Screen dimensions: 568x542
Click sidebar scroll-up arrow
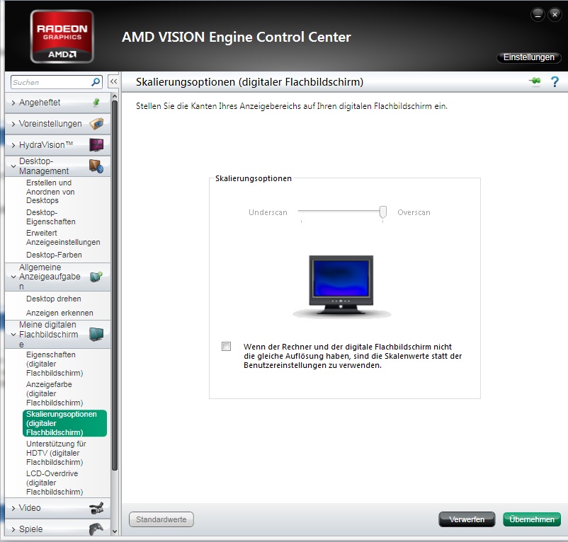[x=115, y=96]
